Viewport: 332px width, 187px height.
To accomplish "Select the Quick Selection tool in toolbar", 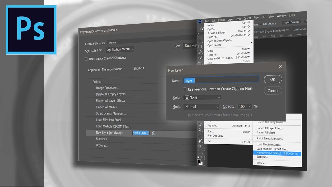I will (x=200, y=58).
